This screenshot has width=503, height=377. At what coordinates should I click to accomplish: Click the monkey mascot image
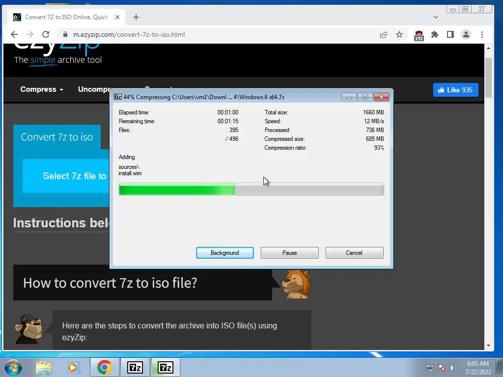tap(29, 329)
